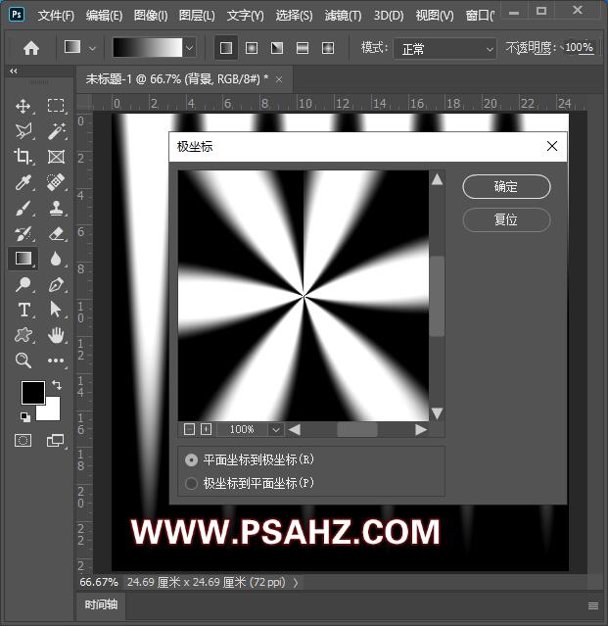Viewport: 608px width, 626px height.
Task: Open the 时间轴 panel menu
Action: point(593,606)
